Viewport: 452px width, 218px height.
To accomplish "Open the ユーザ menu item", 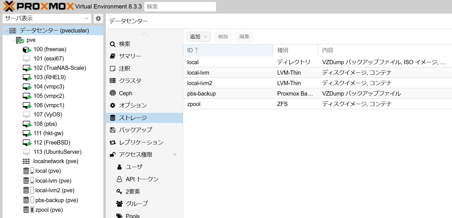I will coord(144,167).
